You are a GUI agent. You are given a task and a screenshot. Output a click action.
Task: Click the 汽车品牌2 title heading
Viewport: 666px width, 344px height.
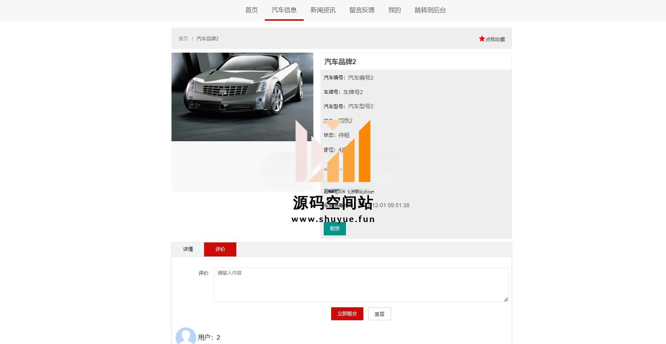pyautogui.click(x=340, y=62)
